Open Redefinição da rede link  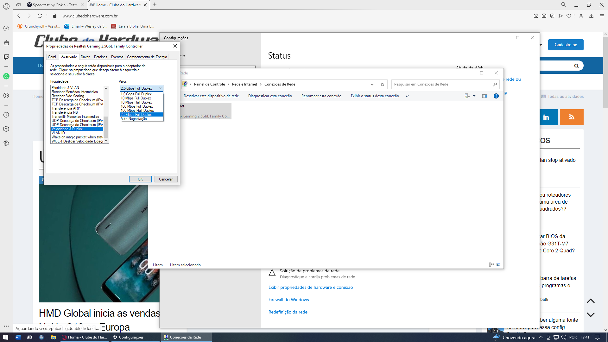tap(288, 312)
